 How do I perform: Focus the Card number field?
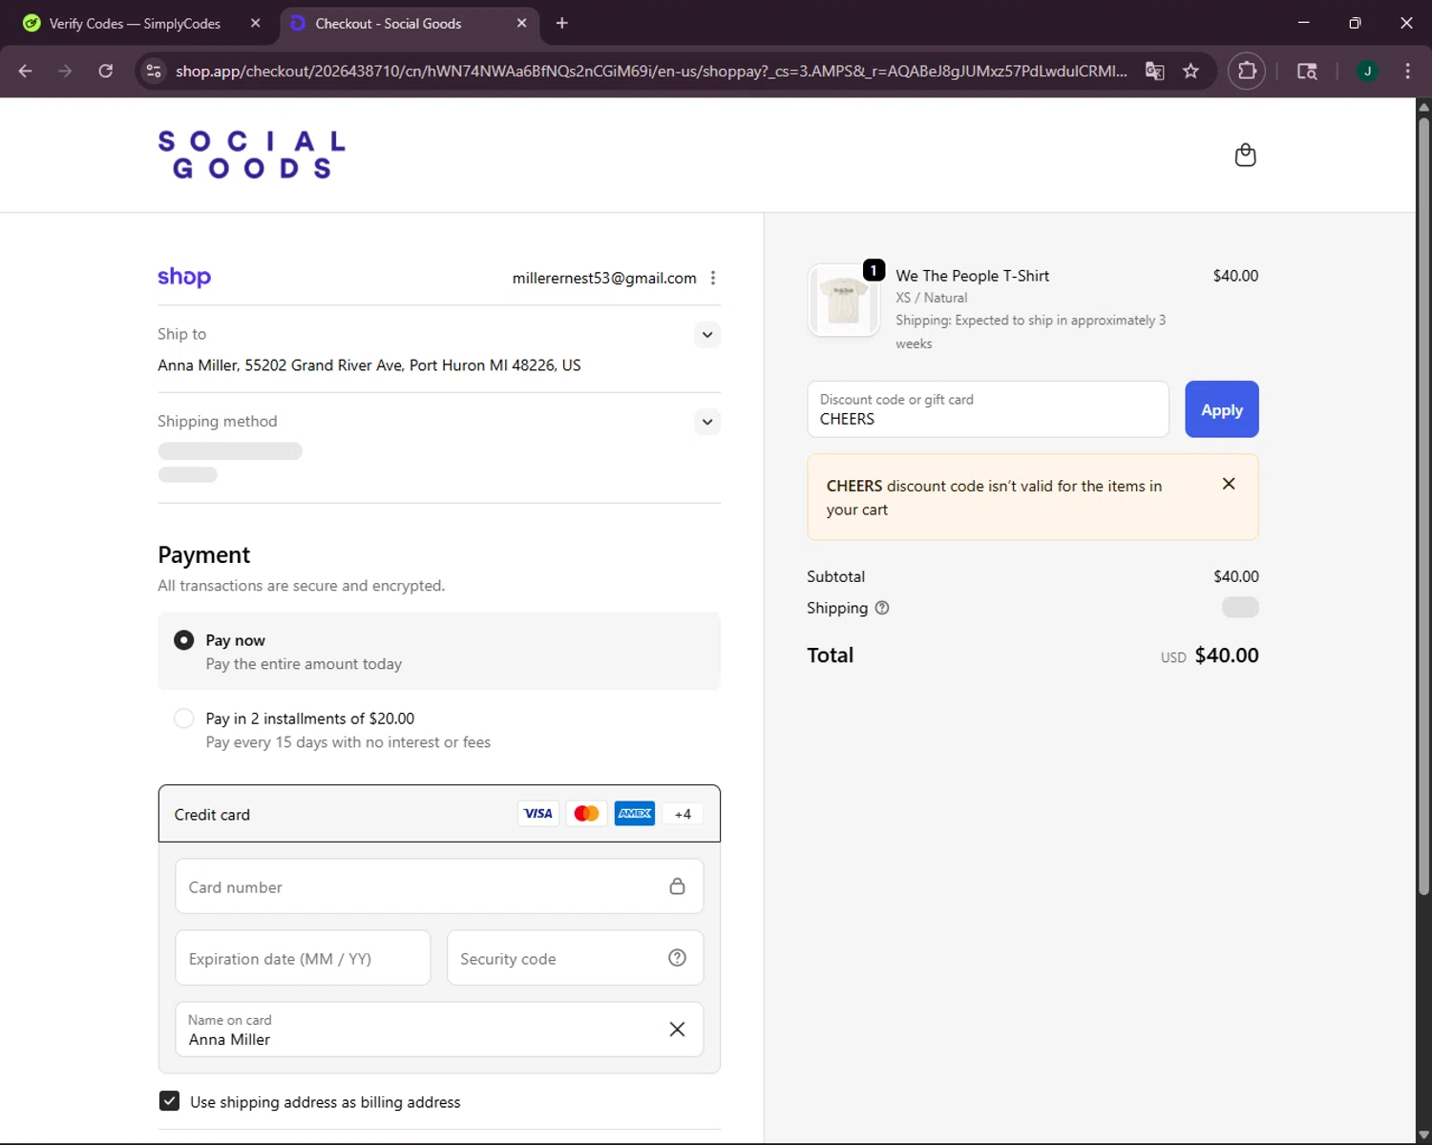[439, 886]
